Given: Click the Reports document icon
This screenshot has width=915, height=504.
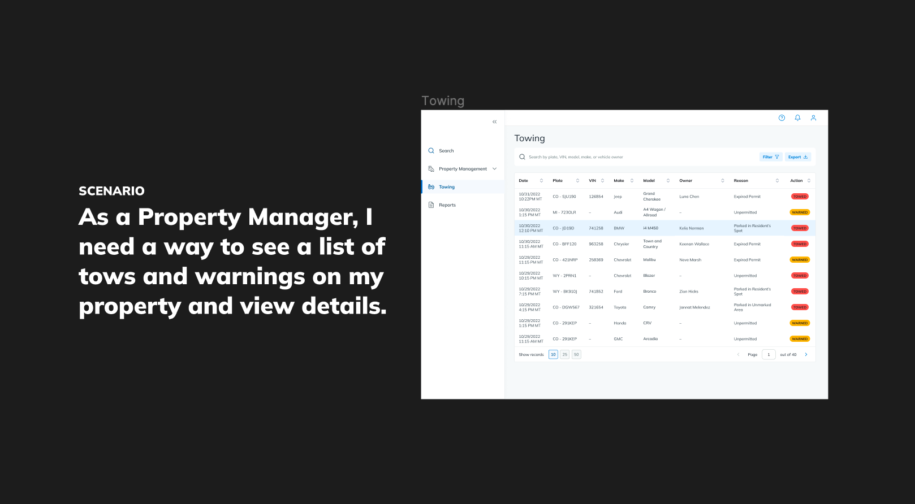Looking at the screenshot, I should (x=431, y=205).
